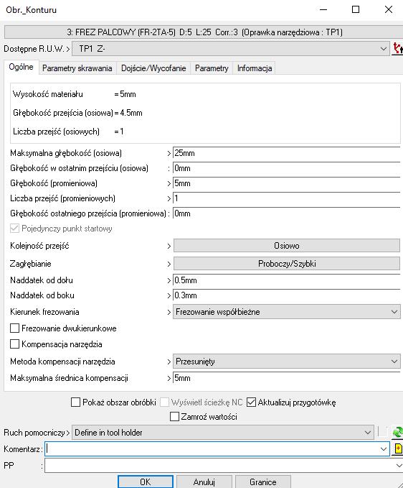Image resolution: width=403 pixels, height=488 pixels.
Task: Click the Naddatek od dołu field
Action: tap(287, 280)
